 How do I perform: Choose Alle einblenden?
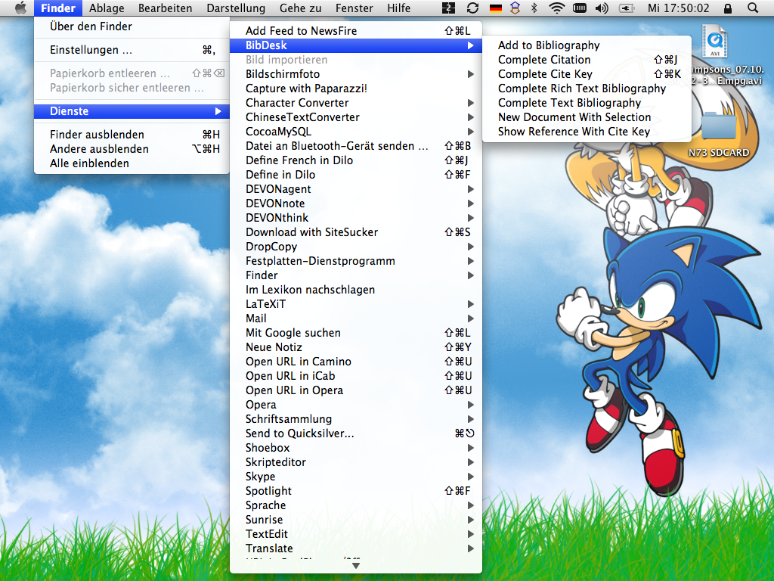132,163
